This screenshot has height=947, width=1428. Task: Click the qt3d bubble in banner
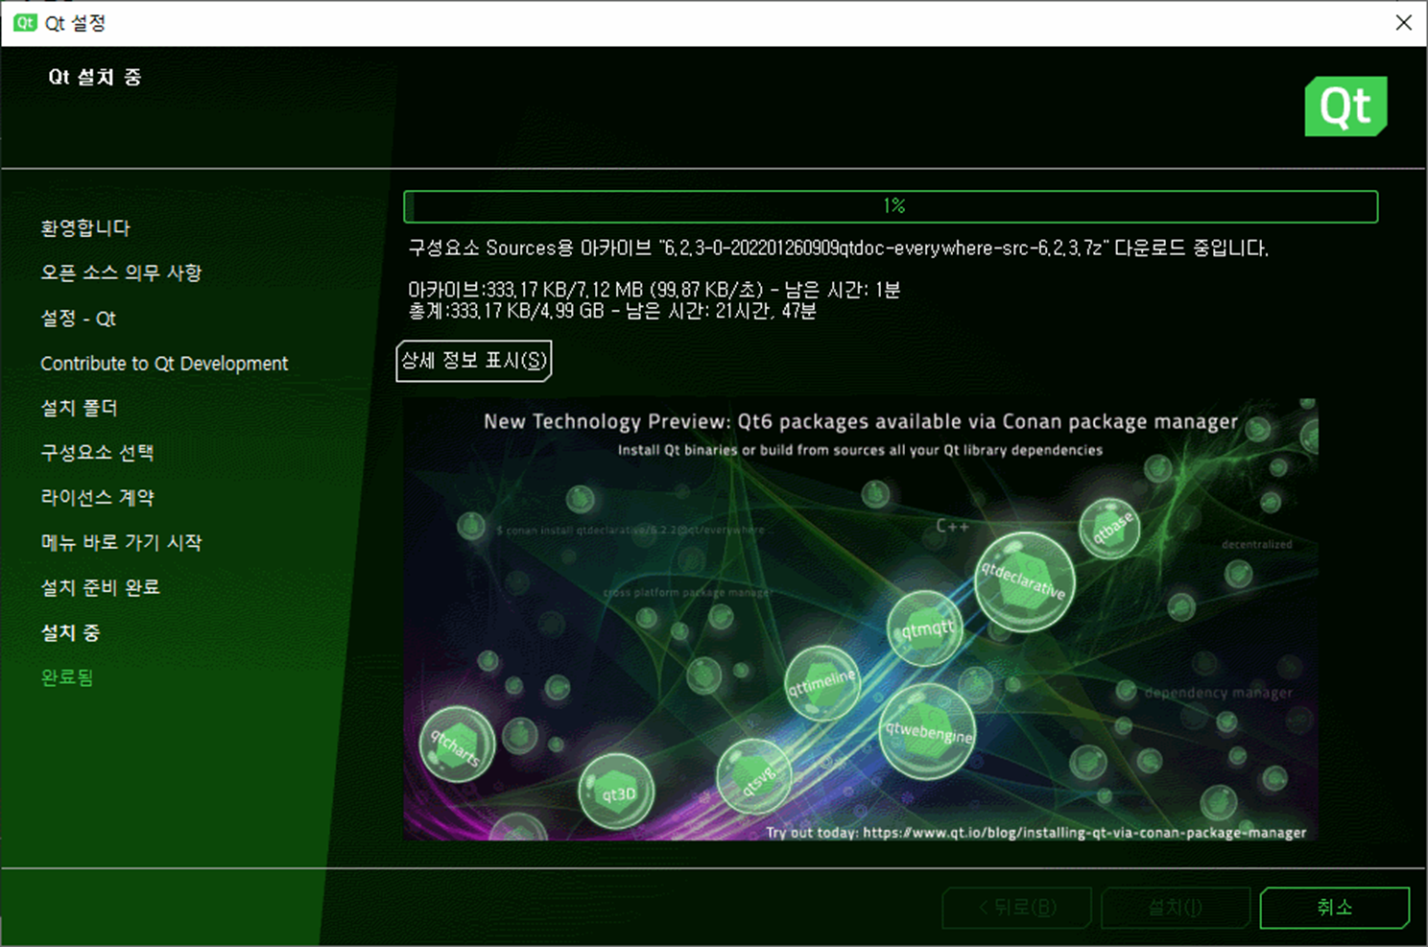(x=617, y=793)
